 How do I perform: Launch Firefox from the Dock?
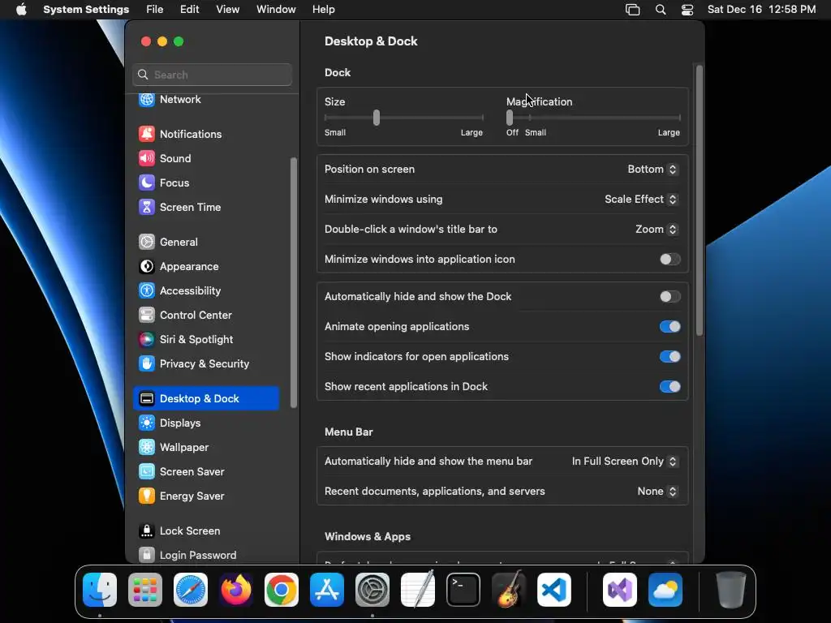[236, 590]
